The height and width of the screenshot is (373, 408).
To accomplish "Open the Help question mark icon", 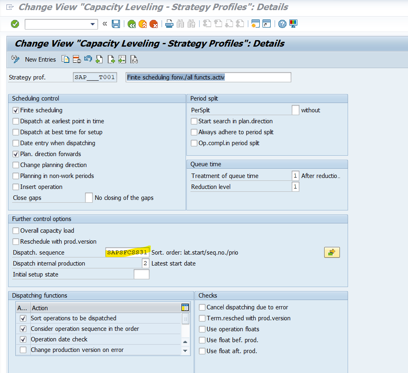I will tap(282, 24).
